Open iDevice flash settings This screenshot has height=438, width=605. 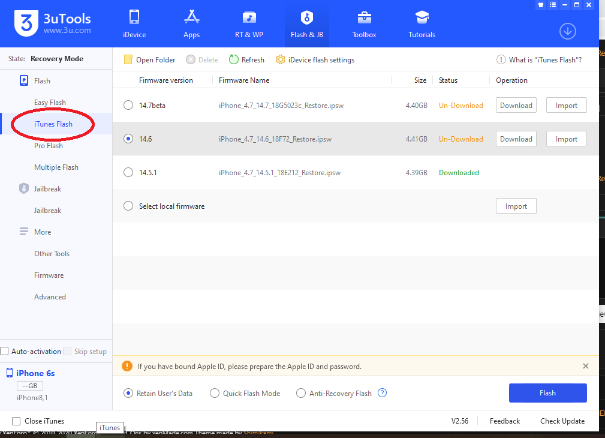[x=315, y=60]
